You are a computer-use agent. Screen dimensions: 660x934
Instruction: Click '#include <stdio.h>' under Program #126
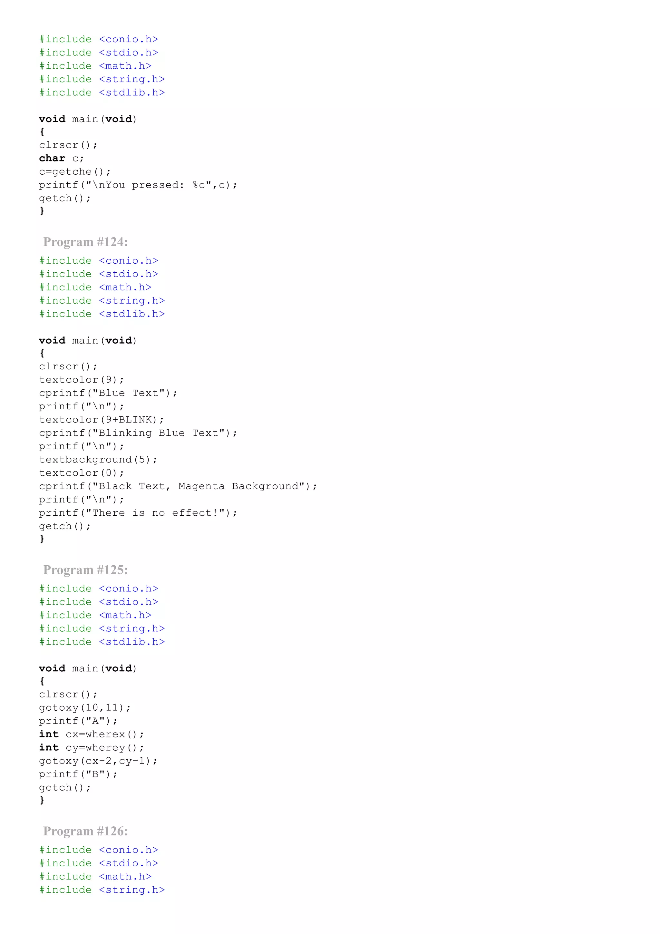99,863
